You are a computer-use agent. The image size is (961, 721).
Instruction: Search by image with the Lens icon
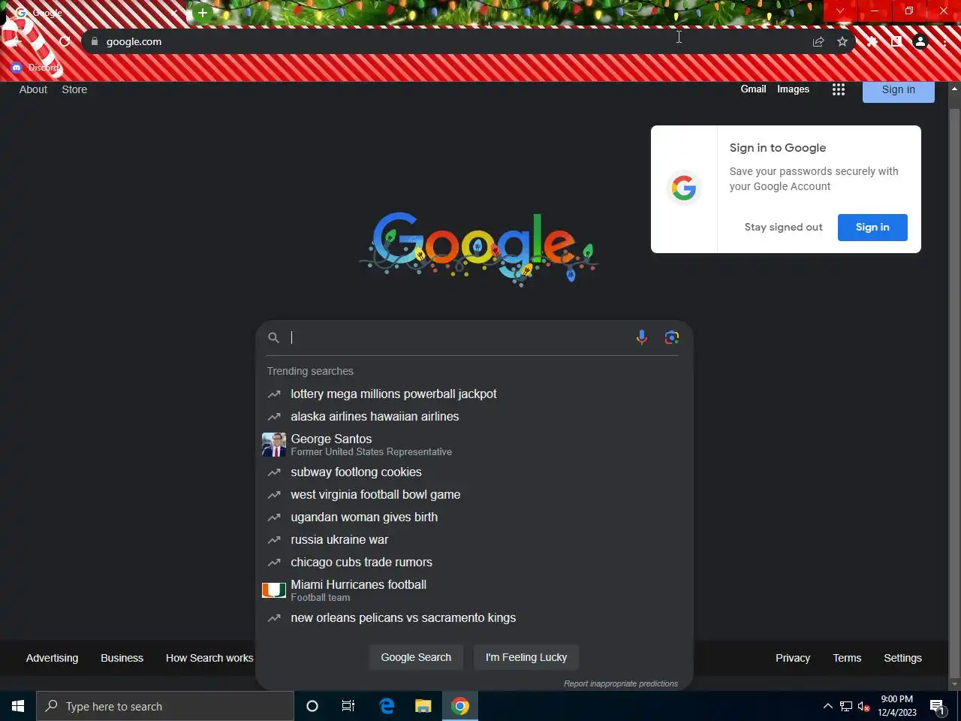672,337
